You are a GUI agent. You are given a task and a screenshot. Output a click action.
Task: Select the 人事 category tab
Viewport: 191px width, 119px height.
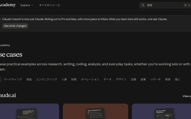64,79
